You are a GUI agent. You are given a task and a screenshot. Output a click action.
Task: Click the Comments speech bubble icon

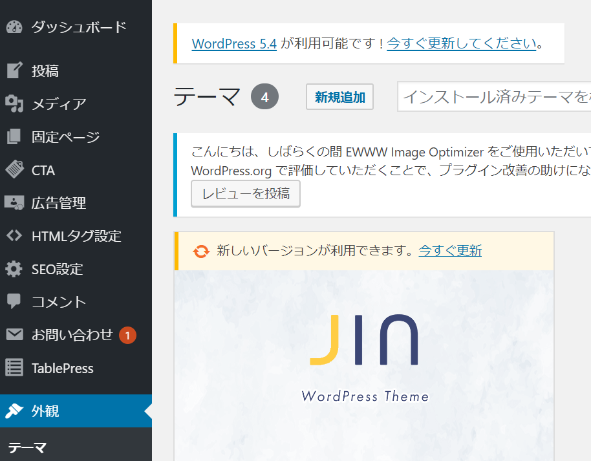tap(14, 301)
